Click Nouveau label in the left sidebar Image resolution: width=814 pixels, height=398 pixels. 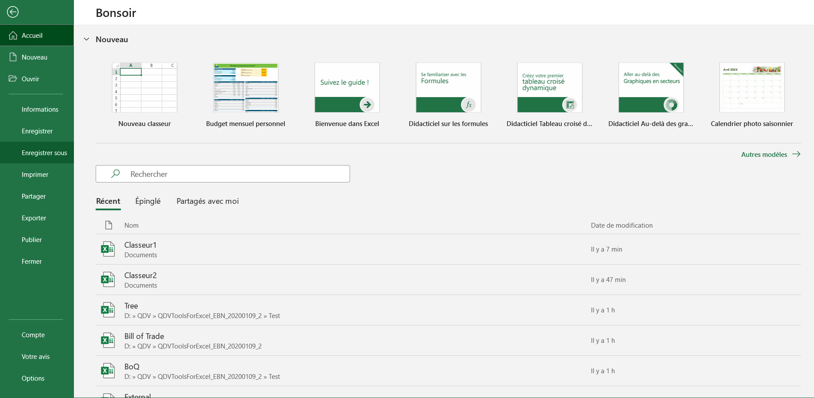click(34, 57)
